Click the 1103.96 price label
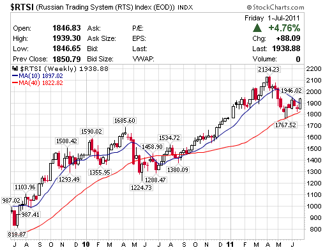The height and width of the screenshot is (250, 332). (25, 187)
